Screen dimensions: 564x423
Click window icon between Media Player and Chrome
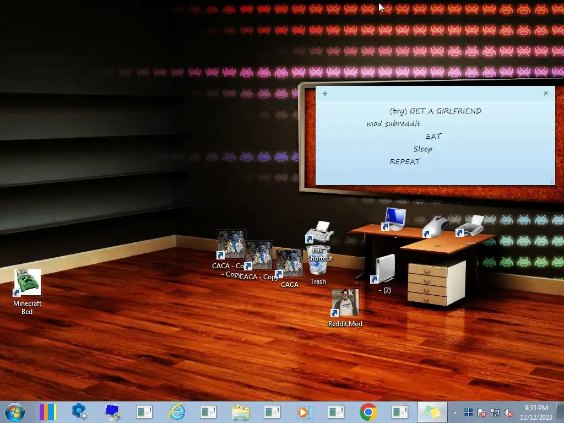336,412
